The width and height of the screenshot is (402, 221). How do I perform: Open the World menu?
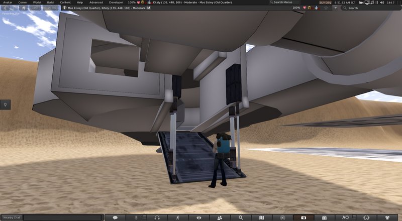(x=37, y=3)
